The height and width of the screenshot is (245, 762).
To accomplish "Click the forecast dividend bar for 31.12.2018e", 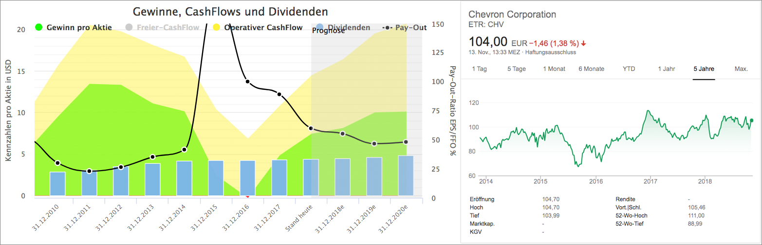I will [342, 177].
